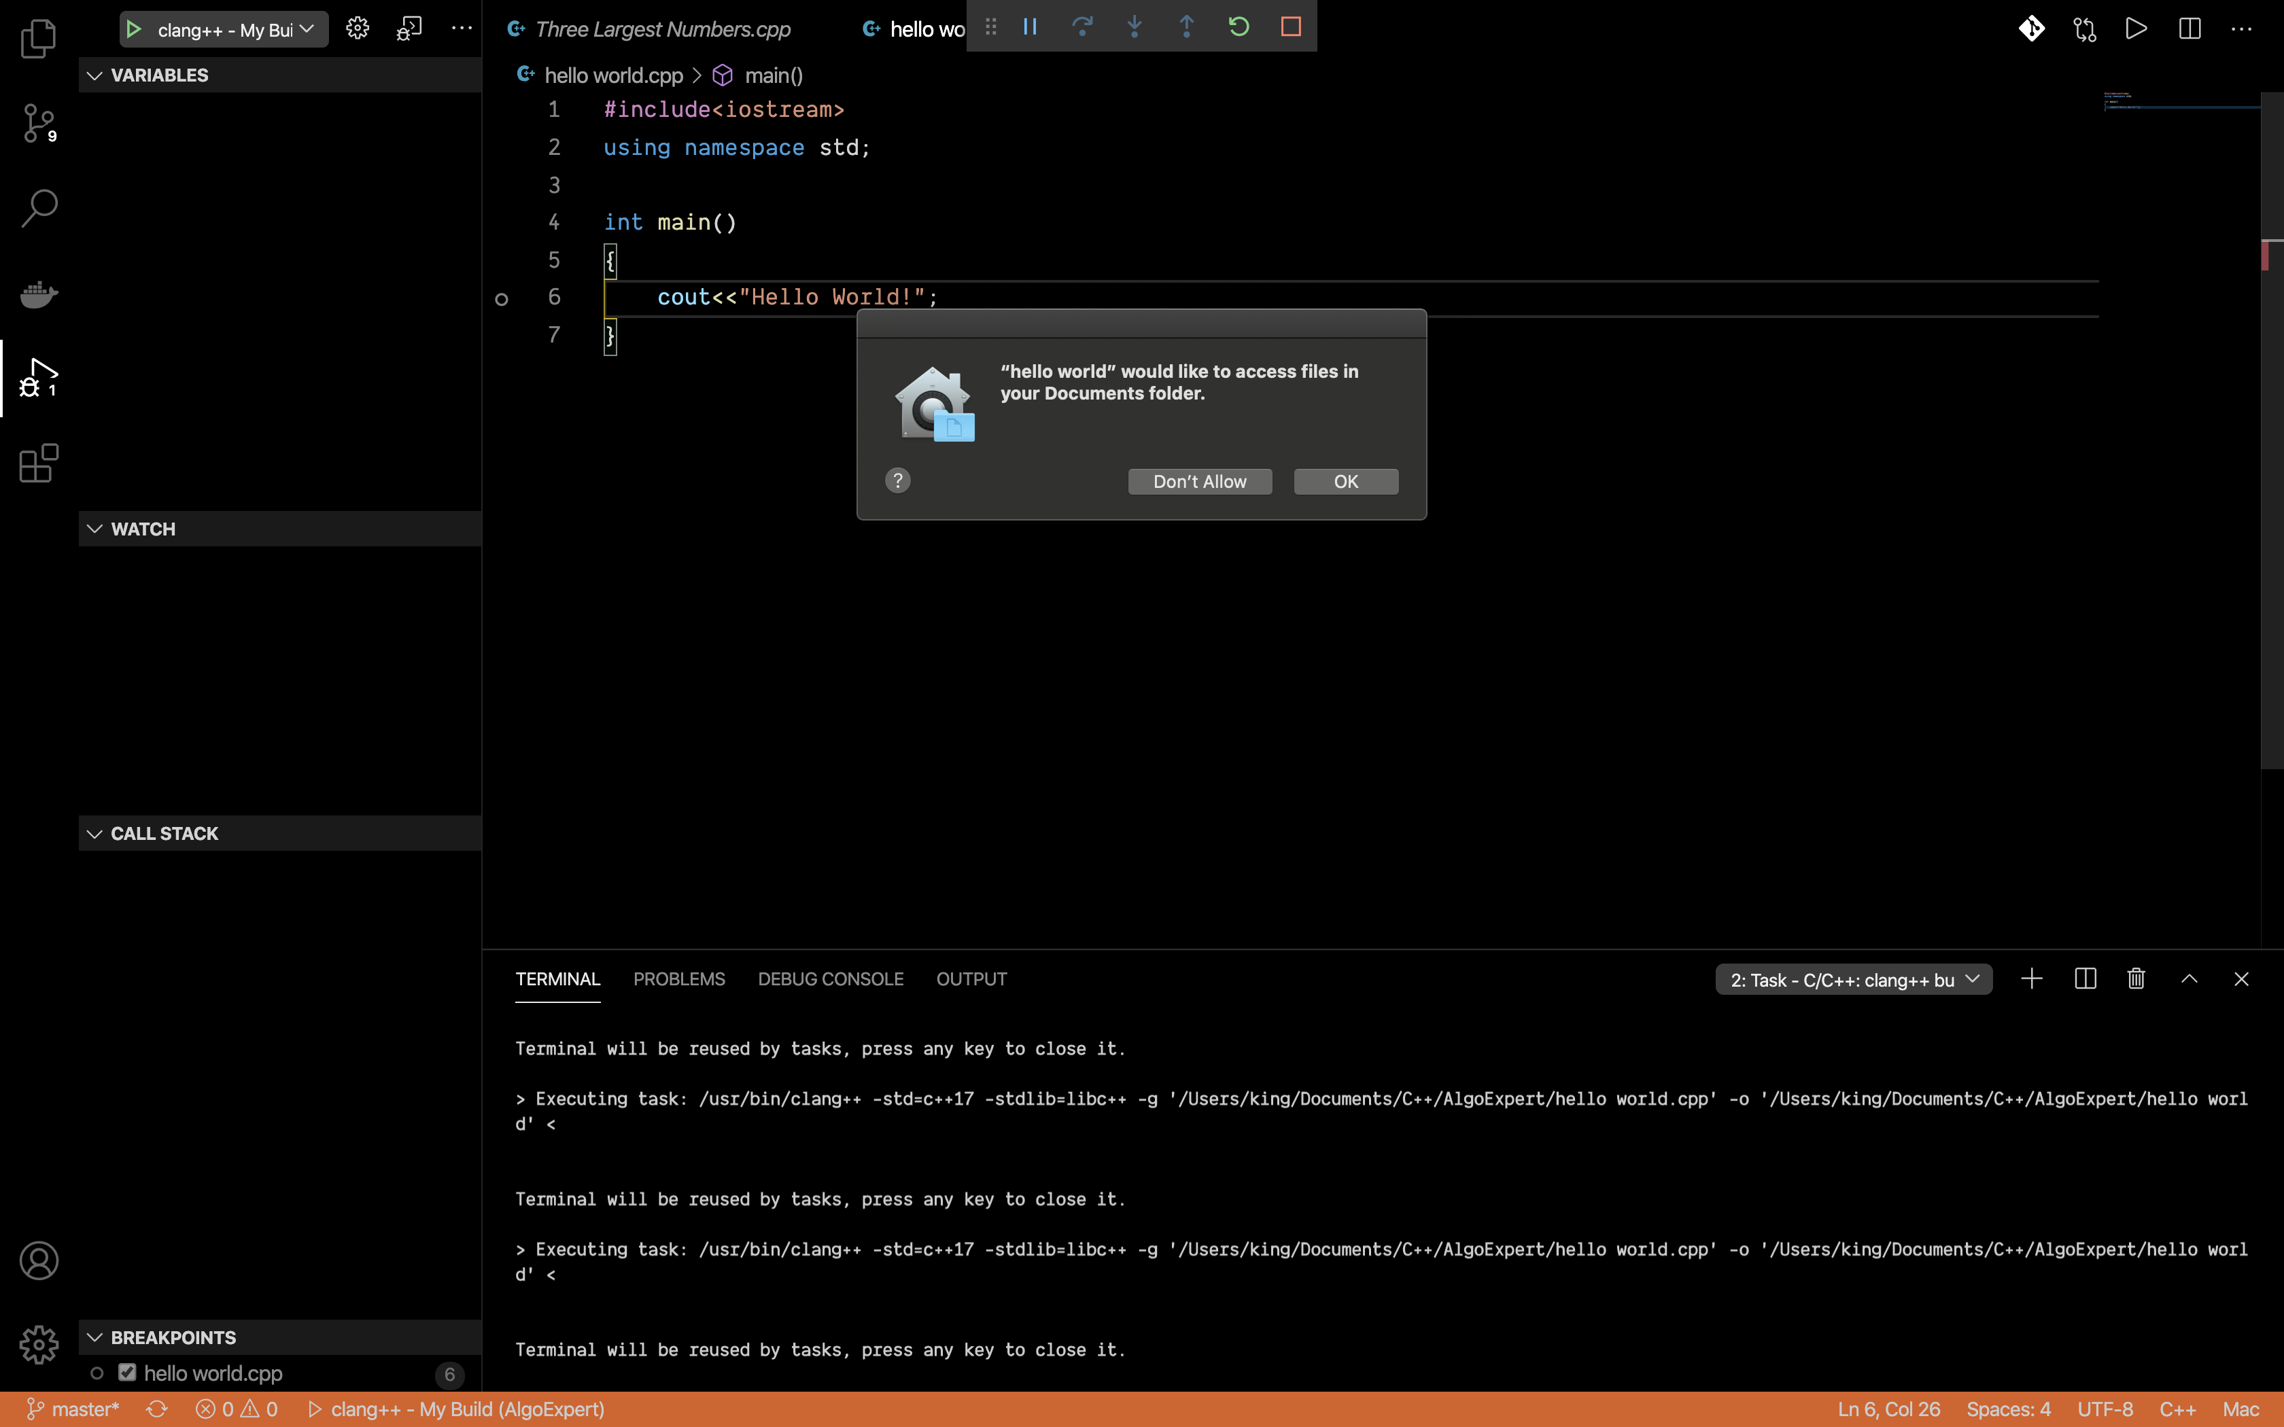Open the Run and Debug view
2284x1427 pixels.
[x=39, y=378]
